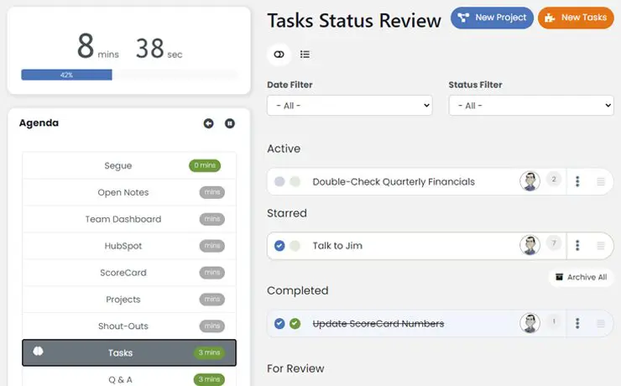The width and height of the screenshot is (621, 386).
Task: Open the Shout-Outs agenda item
Action: 129,326
